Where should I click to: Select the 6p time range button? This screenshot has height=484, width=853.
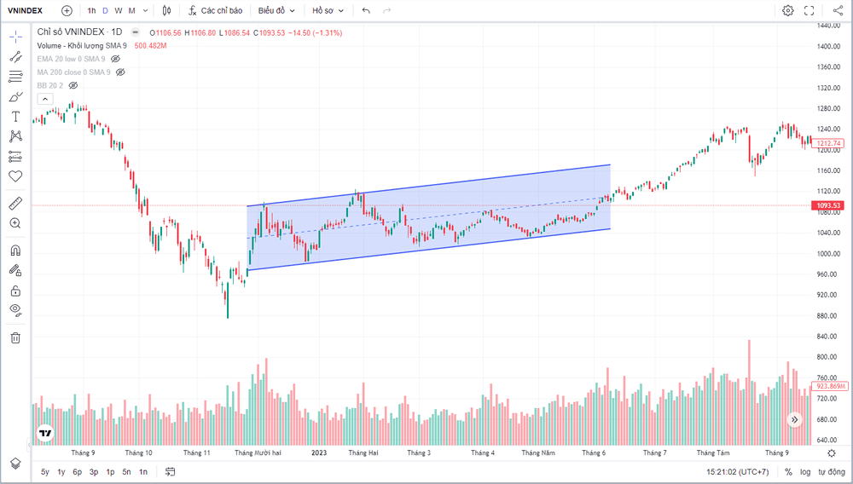coord(78,471)
